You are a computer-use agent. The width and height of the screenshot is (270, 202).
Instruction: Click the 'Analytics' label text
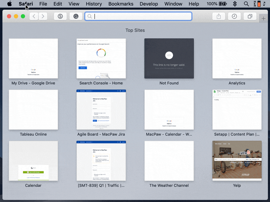point(237,83)
